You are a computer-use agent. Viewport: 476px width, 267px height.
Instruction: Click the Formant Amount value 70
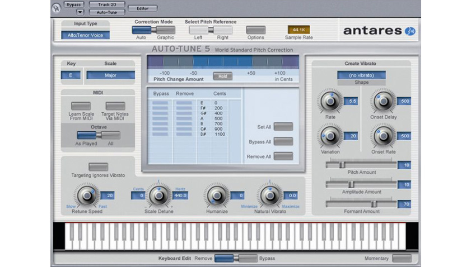(404, 204)
